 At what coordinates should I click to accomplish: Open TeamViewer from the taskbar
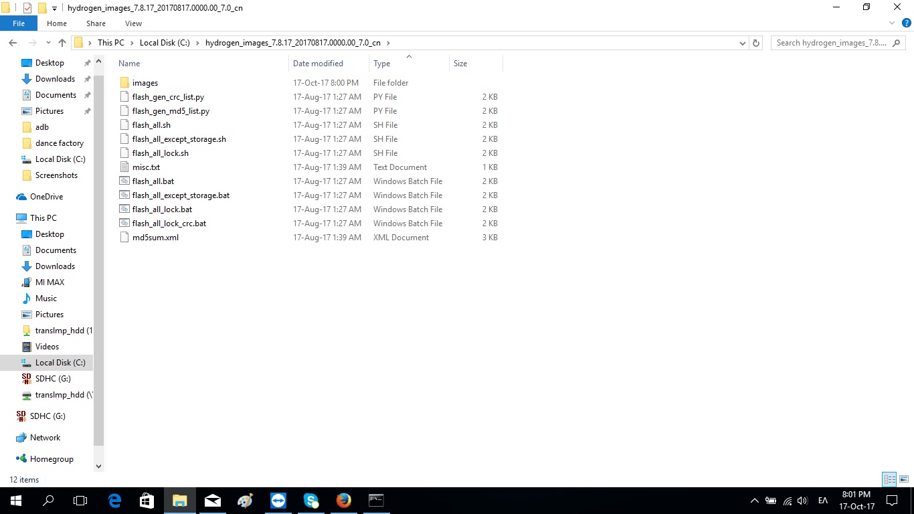(x=278, y=500)
